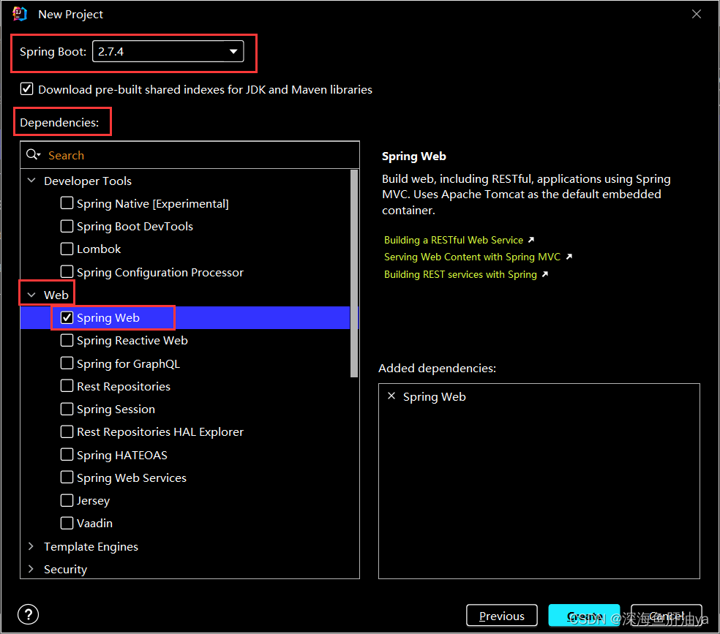Check the Lombok dependency
The image size is (720, 634).
click(67, 249)
